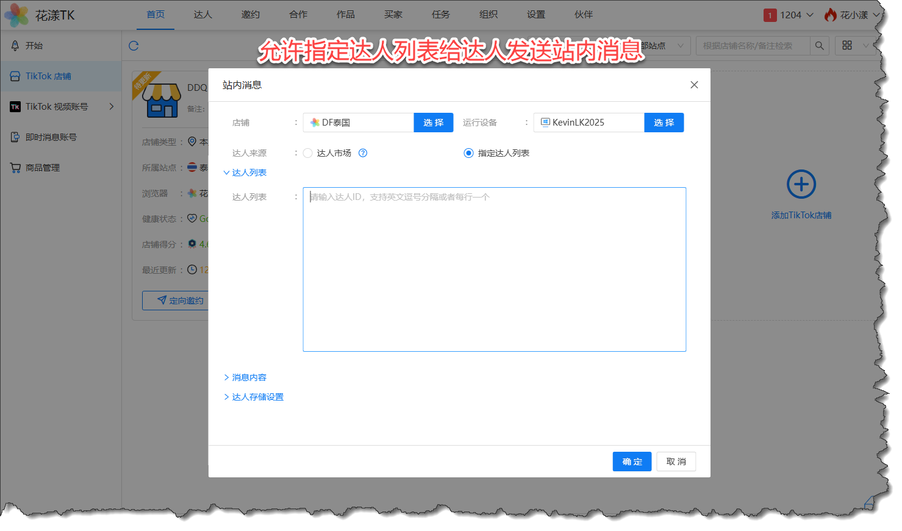The image size is (902, 531).
Task: Select the 达人市场 radio option
Action: coord(308,153)
